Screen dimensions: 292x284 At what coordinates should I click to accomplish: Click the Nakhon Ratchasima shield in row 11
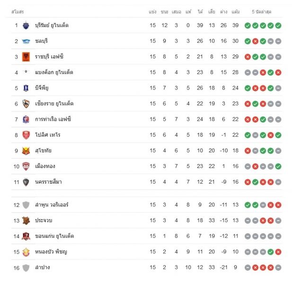click(x=26, y=182)
